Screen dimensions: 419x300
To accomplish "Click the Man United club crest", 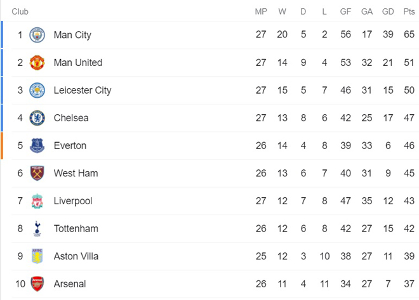I will pyautogui.click(x=37, y=63).
